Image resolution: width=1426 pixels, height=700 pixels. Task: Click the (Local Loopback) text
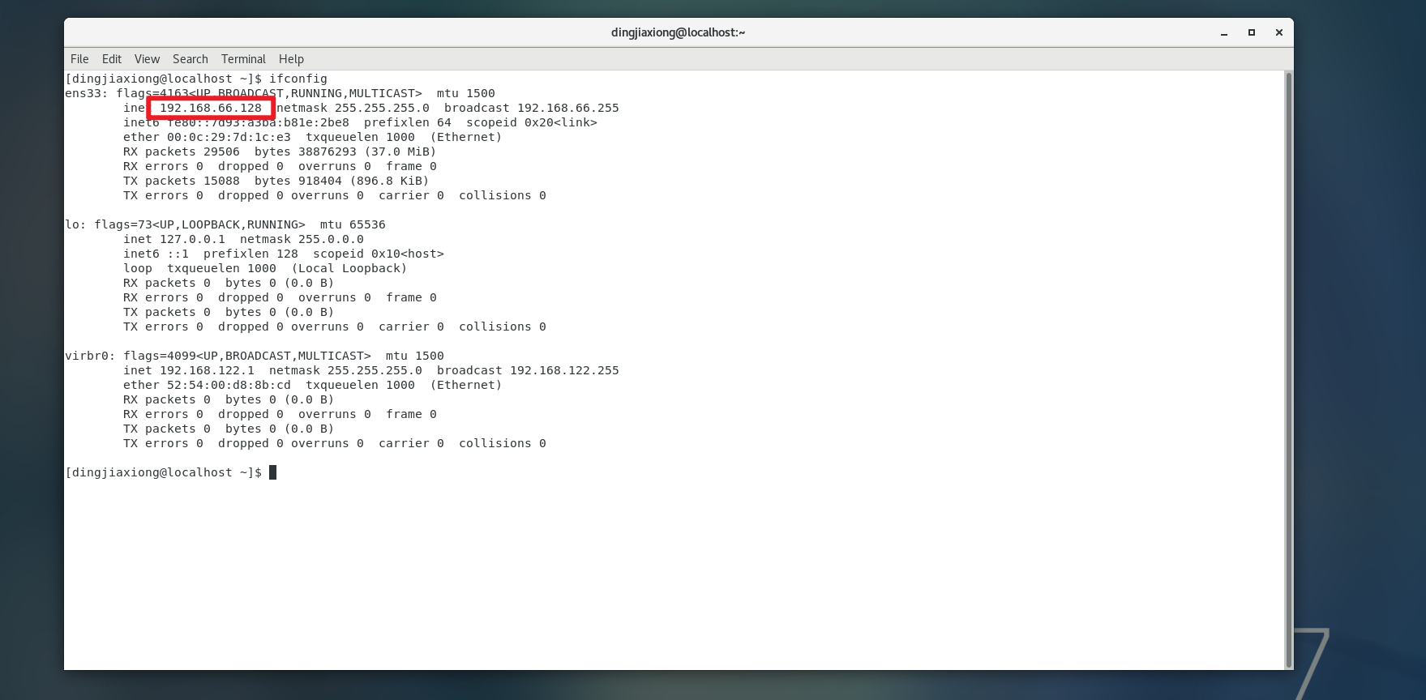pos(349,268)
